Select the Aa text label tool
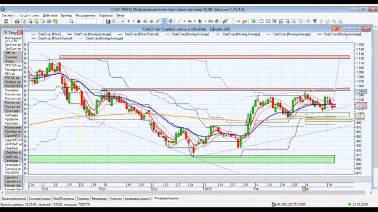Image resolution: width=378 pixels, height=212 pixels. pos(190,21)
